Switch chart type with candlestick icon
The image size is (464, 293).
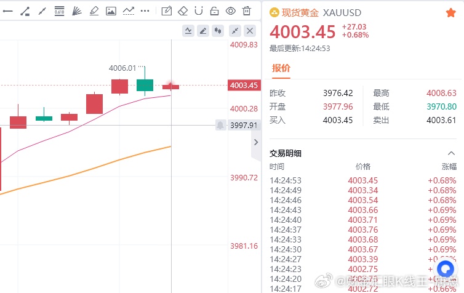218,31
